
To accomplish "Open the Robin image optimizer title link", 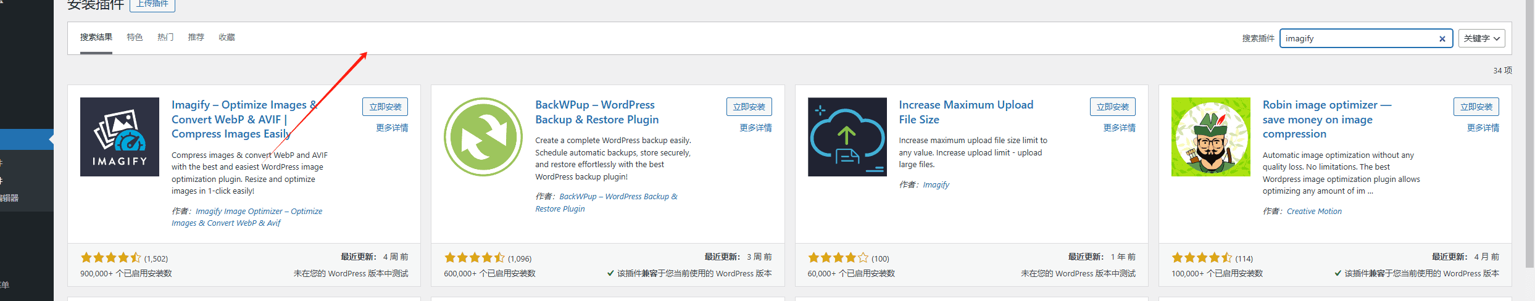I will (x=1327, y=119).
